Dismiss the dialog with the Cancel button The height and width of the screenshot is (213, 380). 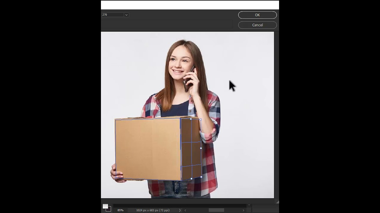pos(257,25)
